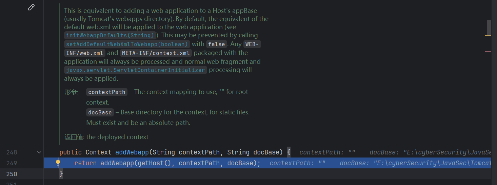Open the initWebappDefaults(String) doc link
This screenshot has height=185, width=497.
click(110, 35)
